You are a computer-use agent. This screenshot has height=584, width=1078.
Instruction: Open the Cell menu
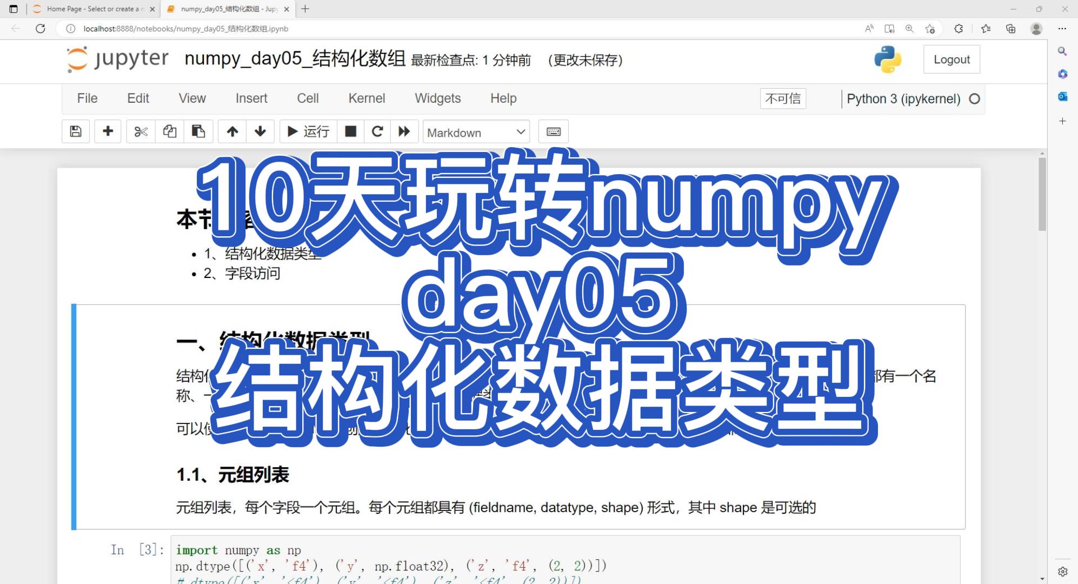[308, 98]
